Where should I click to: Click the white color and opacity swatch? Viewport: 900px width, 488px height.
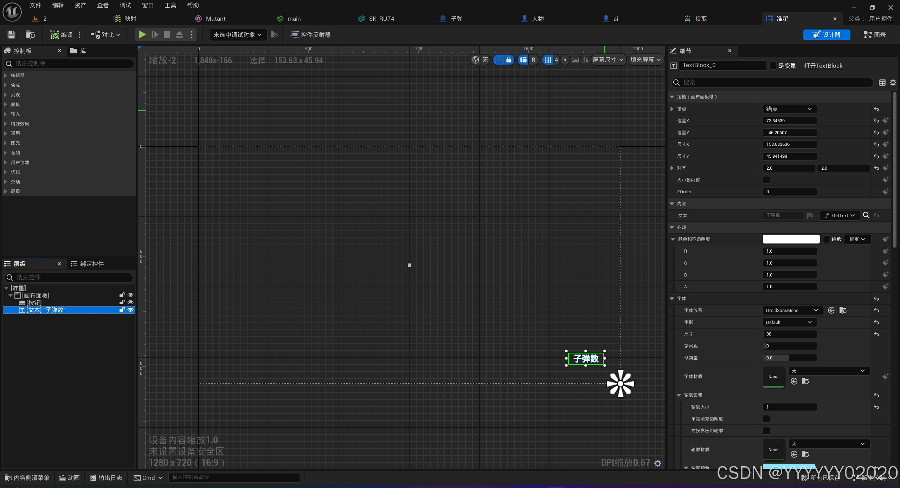click(x=791, y=239)
